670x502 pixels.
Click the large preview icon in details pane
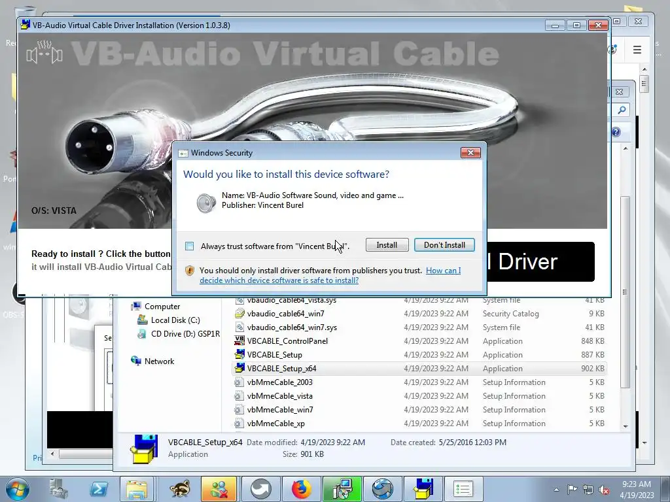point(145,449)
